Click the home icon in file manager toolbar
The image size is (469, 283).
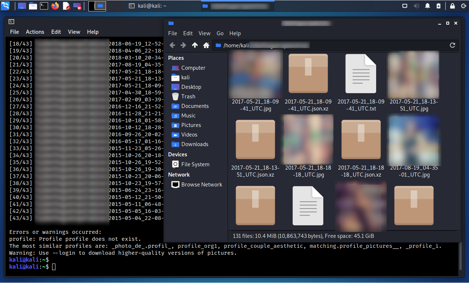(206, 45)
